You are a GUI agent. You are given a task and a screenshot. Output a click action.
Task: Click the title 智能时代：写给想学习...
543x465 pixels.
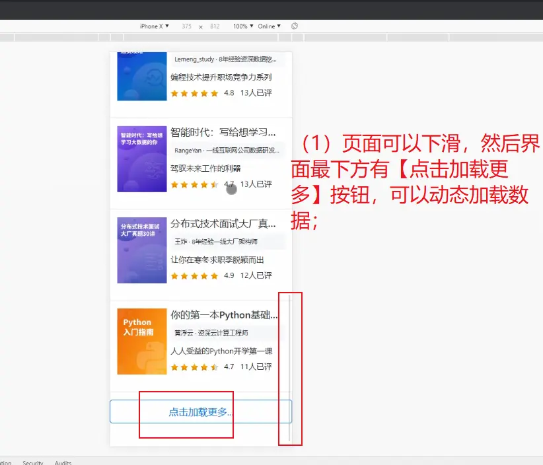click(x=223, y=132)
